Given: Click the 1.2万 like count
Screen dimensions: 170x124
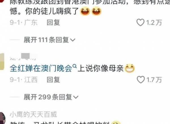Looking at the screenshot, I should pos(154,23).
